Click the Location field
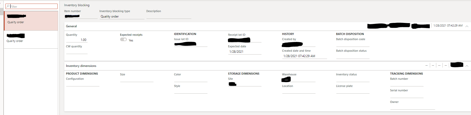Image resolution: width=471 pixels, height=115 pixels. click(x=298, y=91)
